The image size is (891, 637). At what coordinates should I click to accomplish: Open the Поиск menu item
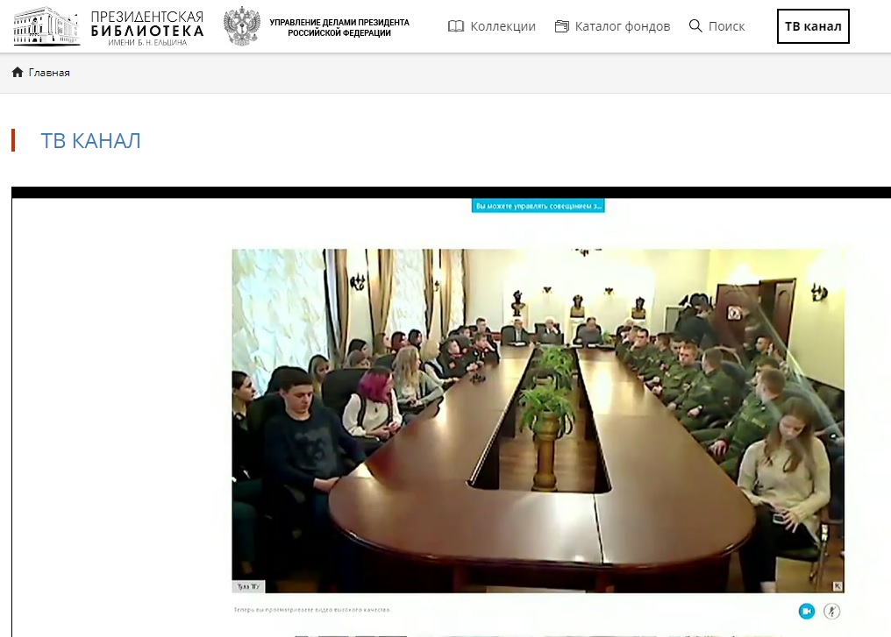coord(727,26)
